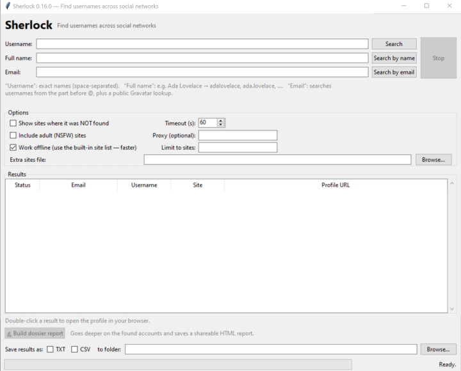This screenshot has width=461, height=371.
Task: Uncheck Work offline built-in site list option
Action: 13,148
